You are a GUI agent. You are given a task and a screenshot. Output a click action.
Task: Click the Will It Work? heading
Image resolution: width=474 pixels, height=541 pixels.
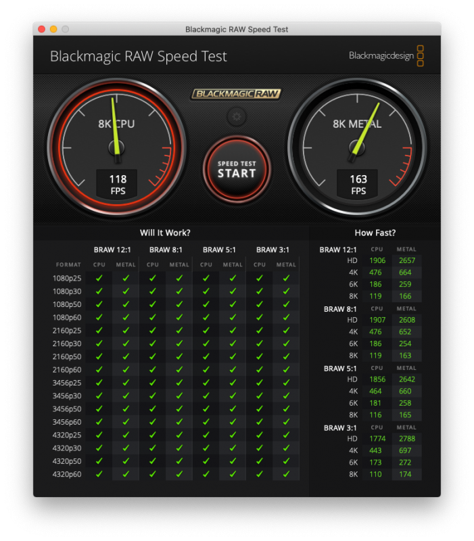click(165, 233)
